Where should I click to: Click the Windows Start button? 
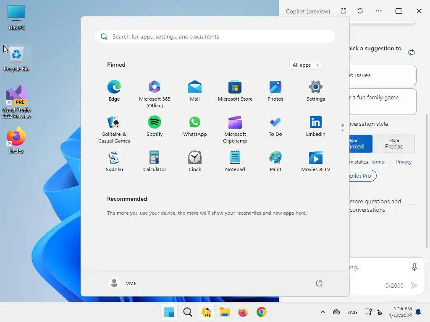click(x=169, y=312)
